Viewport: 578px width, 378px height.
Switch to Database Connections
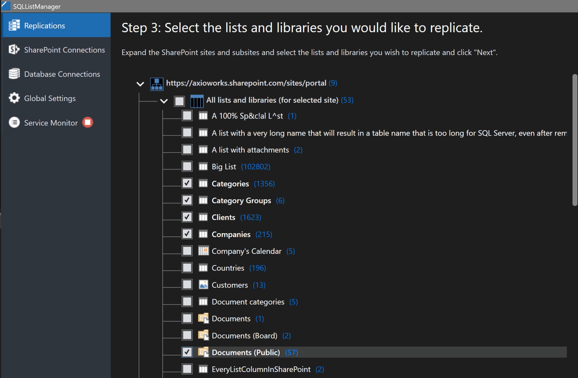click(62, 74)
